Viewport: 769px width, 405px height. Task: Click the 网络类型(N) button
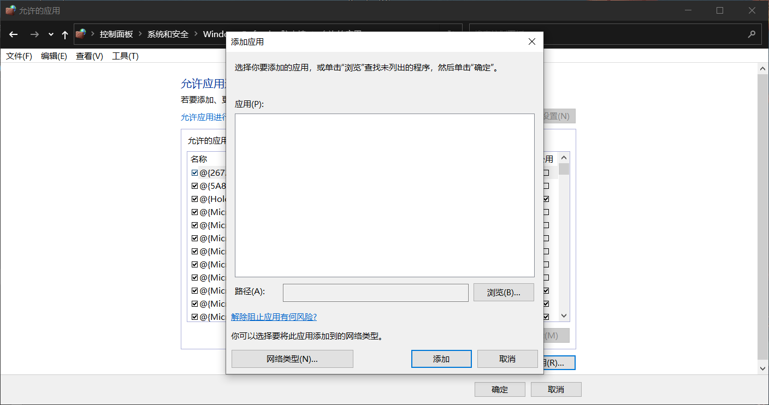(292, 359)
